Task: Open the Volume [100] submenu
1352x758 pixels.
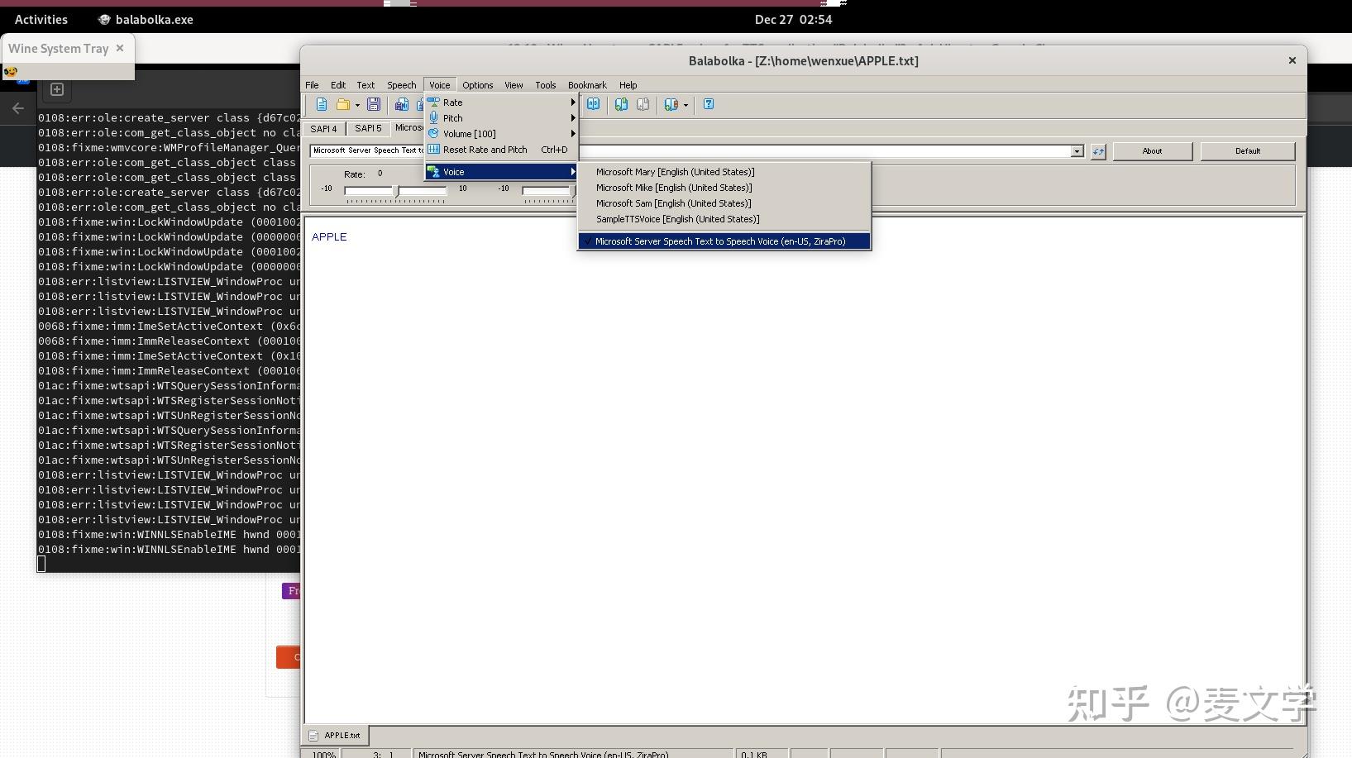Action: pyautogui.click(x=501, y=134)
